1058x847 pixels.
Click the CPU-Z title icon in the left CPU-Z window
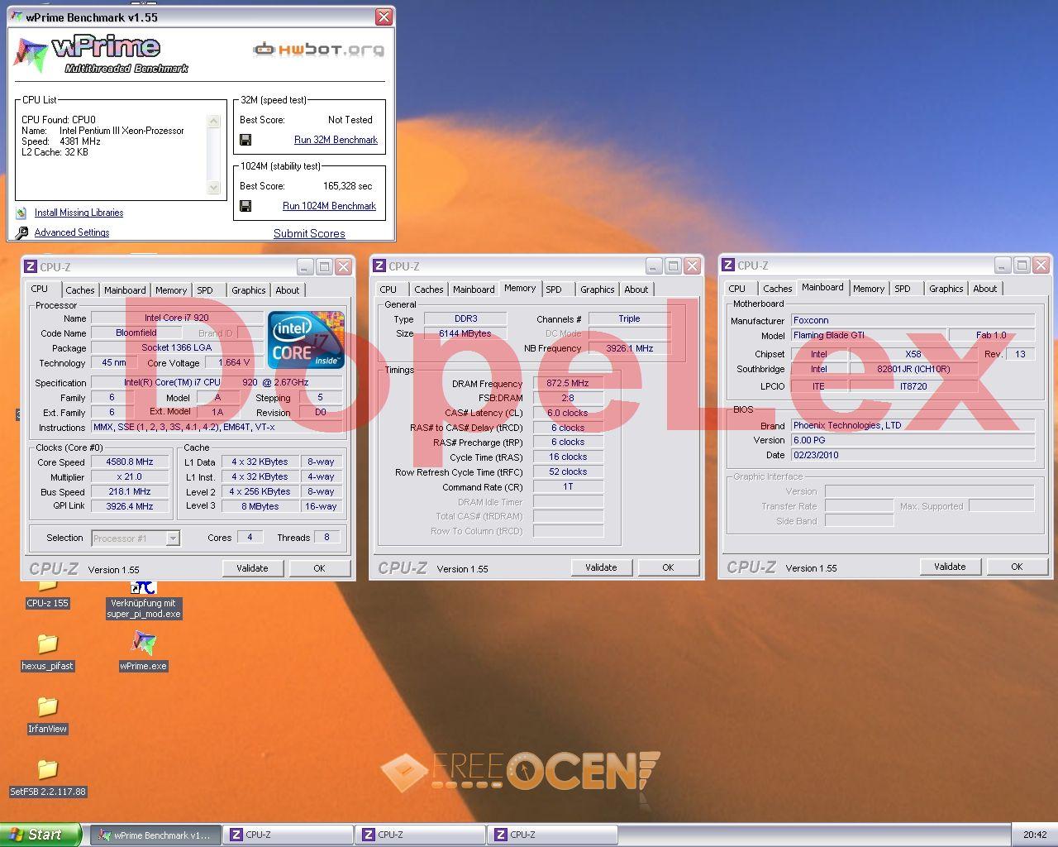(x=31, y=266)
